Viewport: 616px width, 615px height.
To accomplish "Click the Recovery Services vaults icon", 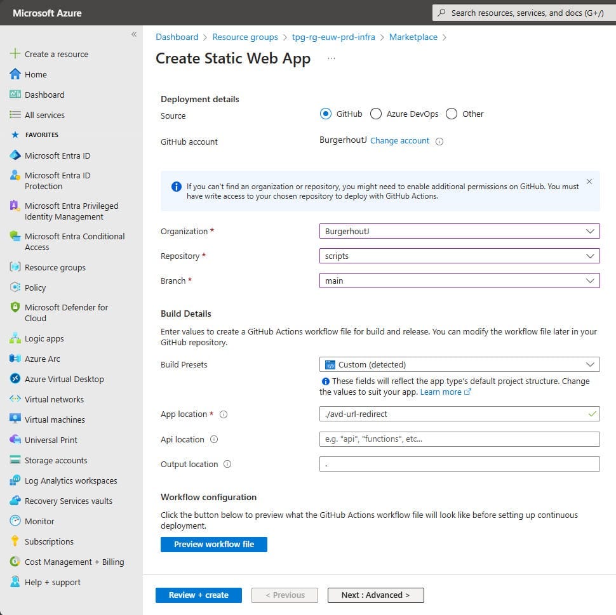I will 15,500.
